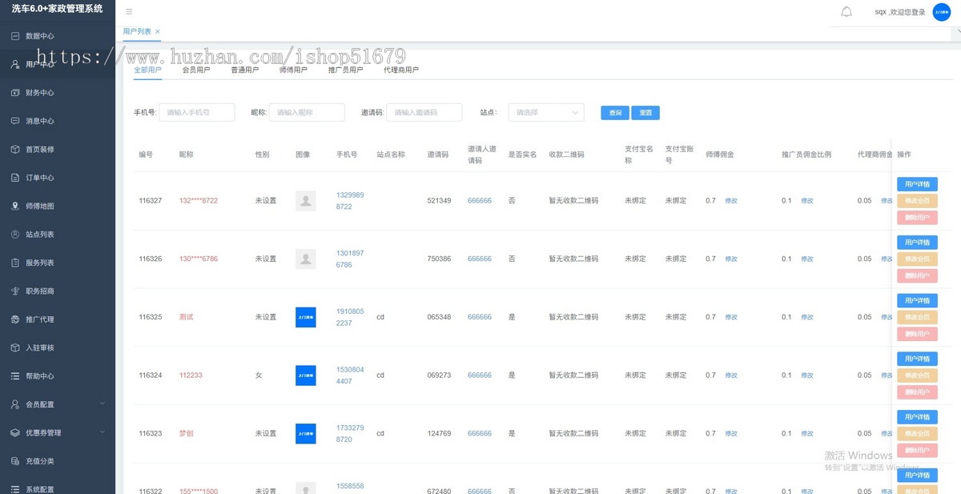Screen dimensions: 961x494
Task: Click 推广员佣金比例 修改 for user 116323
Action: [807, 433]
